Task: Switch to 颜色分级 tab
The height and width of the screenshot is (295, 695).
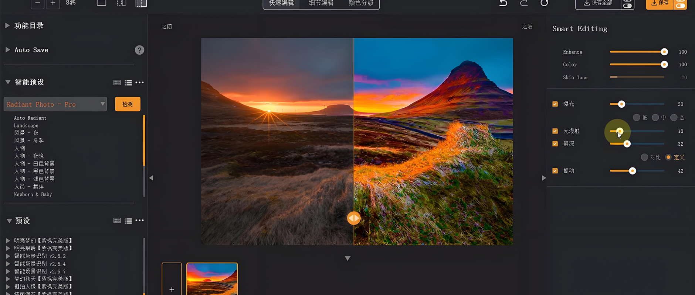Action: (x=361, y=3)
